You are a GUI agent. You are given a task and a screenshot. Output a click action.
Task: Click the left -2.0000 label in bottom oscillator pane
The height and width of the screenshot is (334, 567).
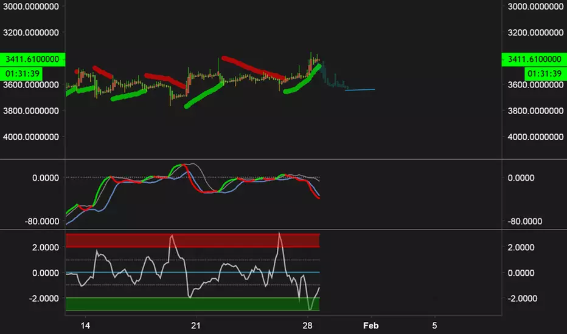(x=44, y=298)
